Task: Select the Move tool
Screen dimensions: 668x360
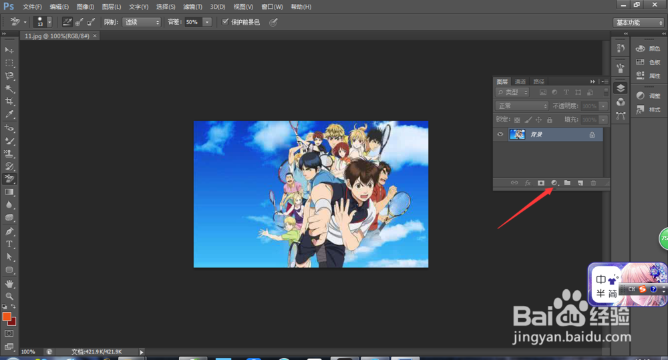Action: (x=9, y=50)
